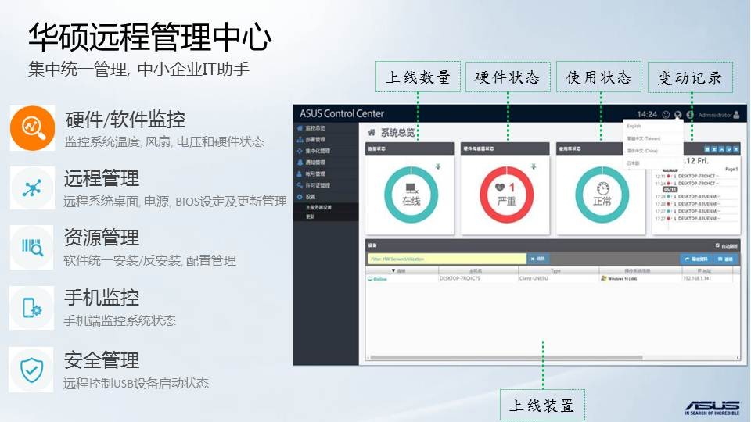Click the teal 在线 online status ring

point(411,195)
